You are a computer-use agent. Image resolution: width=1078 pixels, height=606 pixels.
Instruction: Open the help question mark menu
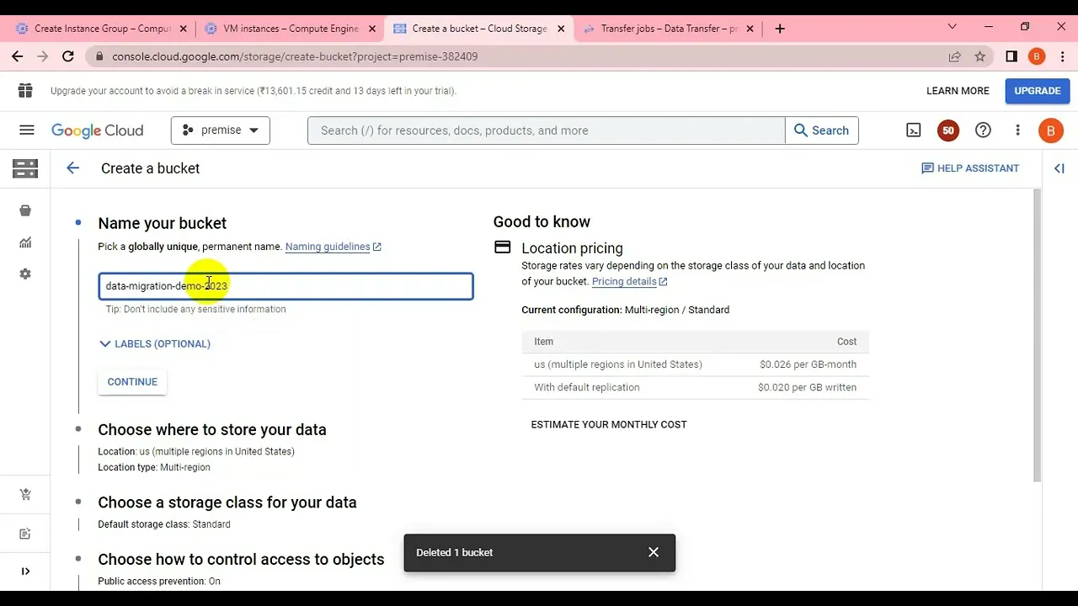point(983,130)
